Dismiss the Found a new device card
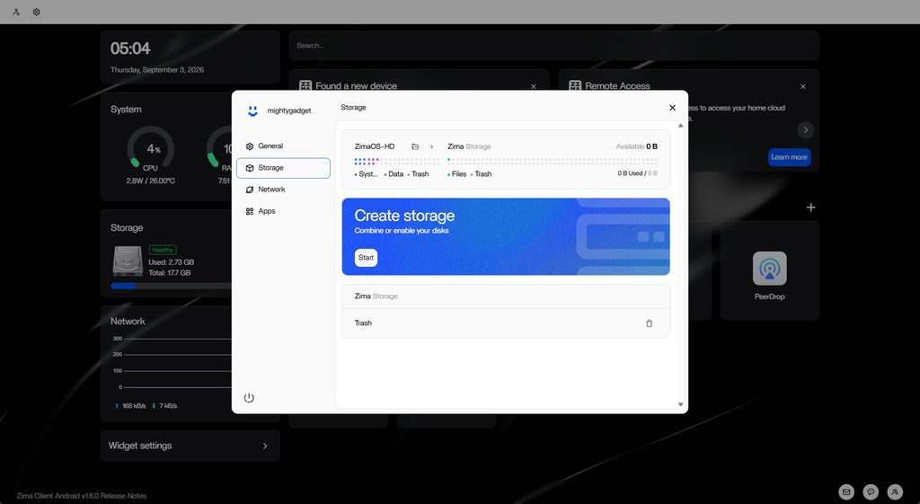The image size is (920, 504). pyautogui.click(x=534, y=87)
